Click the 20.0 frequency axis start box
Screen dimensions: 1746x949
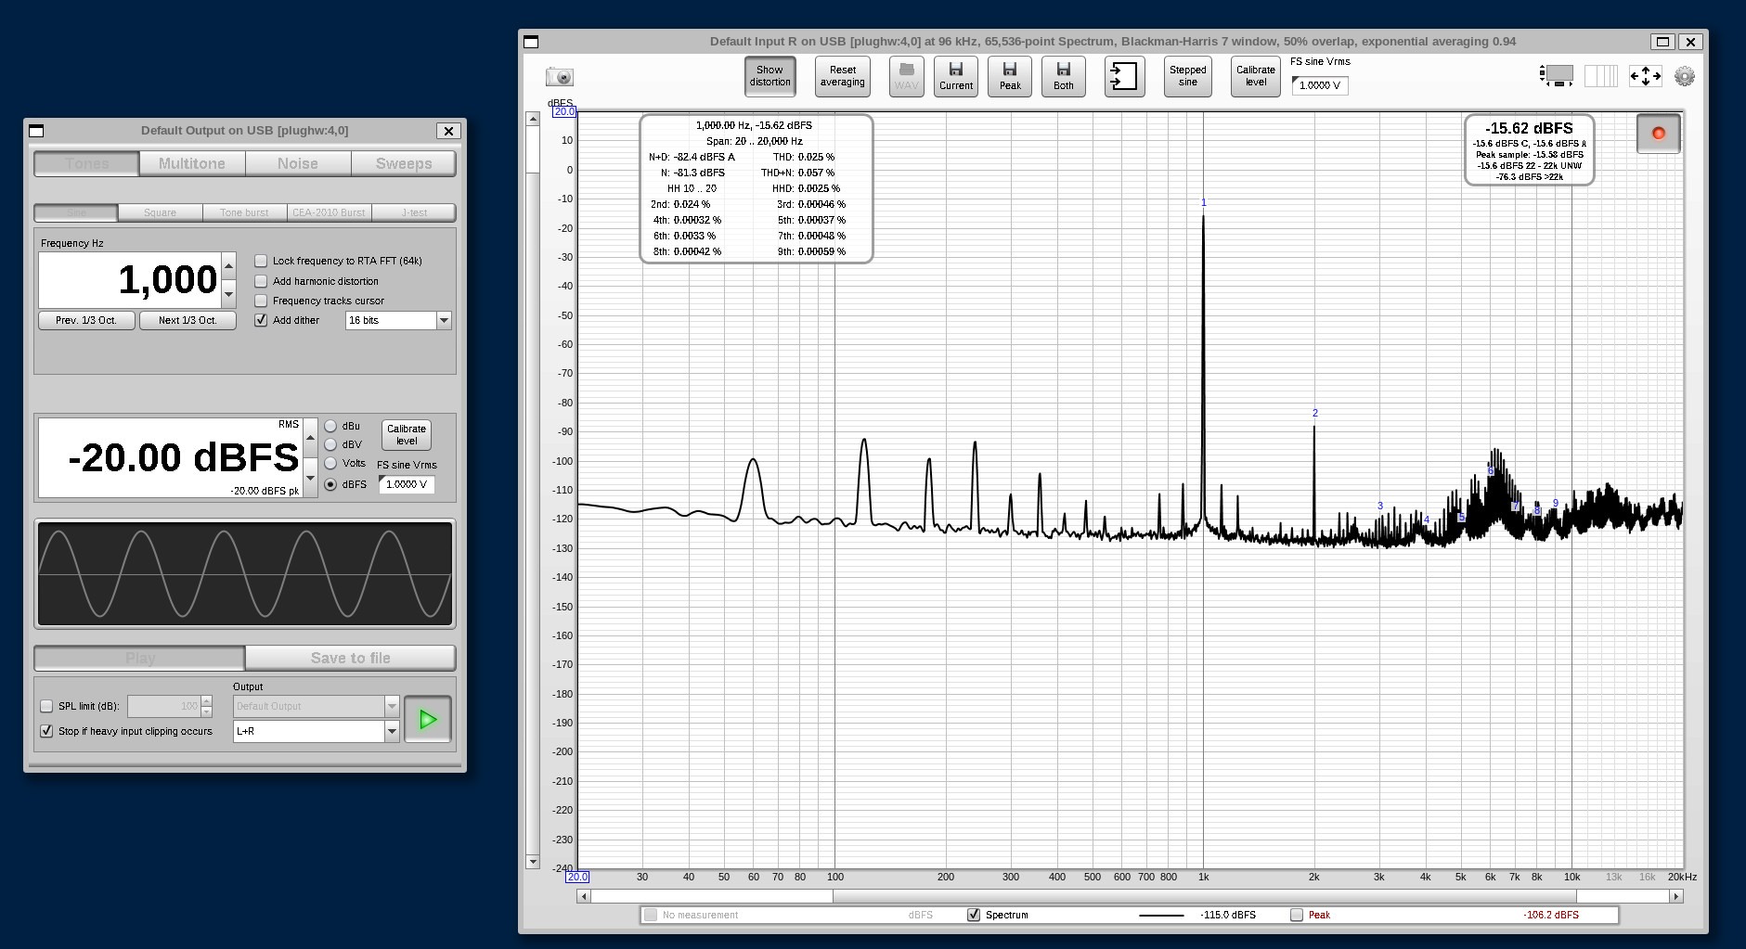577,877
